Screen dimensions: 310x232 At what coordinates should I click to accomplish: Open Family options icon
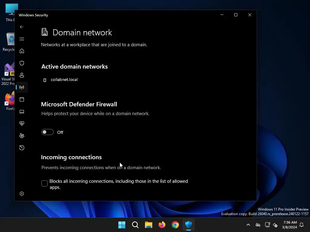(x=22, y=136)
